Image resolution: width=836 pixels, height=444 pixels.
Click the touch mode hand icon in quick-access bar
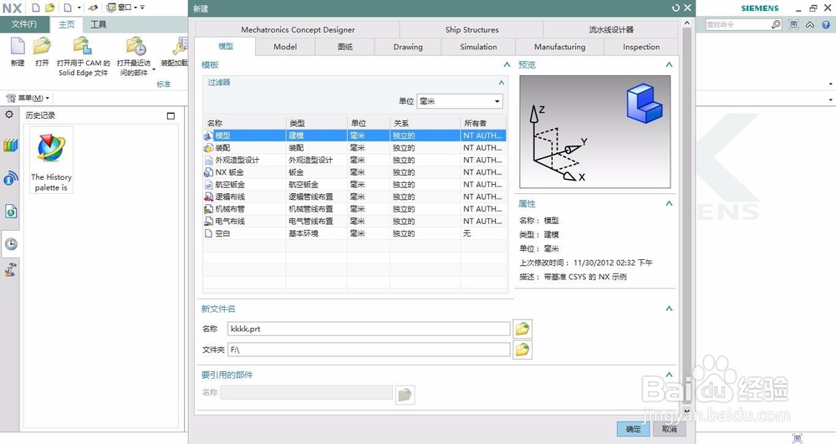tap(93, 8)
